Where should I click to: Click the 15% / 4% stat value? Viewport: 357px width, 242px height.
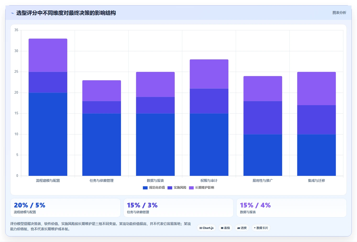coord(255,205)
